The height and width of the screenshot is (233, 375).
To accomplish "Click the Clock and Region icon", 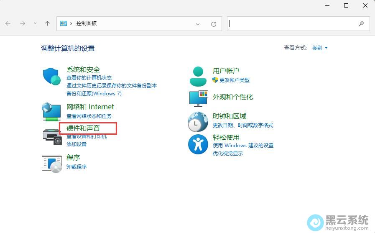I will tap(198, 121).
